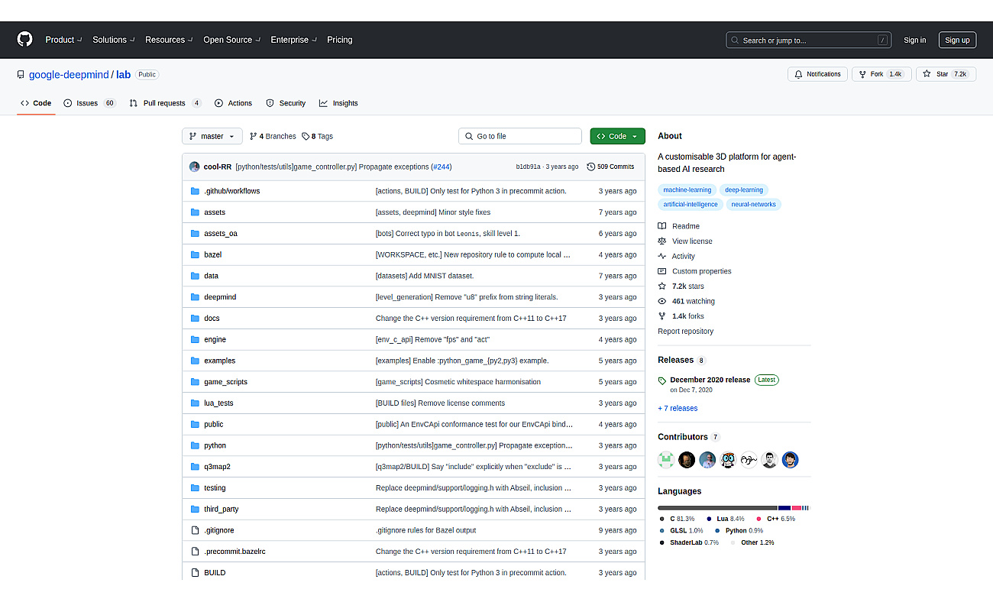This screenshot has height=602, width=993.
Task: Click the folder icon next to assets
Action: (x=196, y=212)
